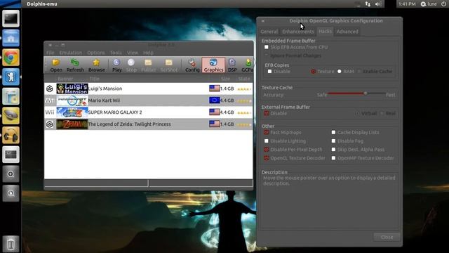Open the headphones audio app in launcher
Viewport: 449px width, 253px height.
(x=11, y=135)
